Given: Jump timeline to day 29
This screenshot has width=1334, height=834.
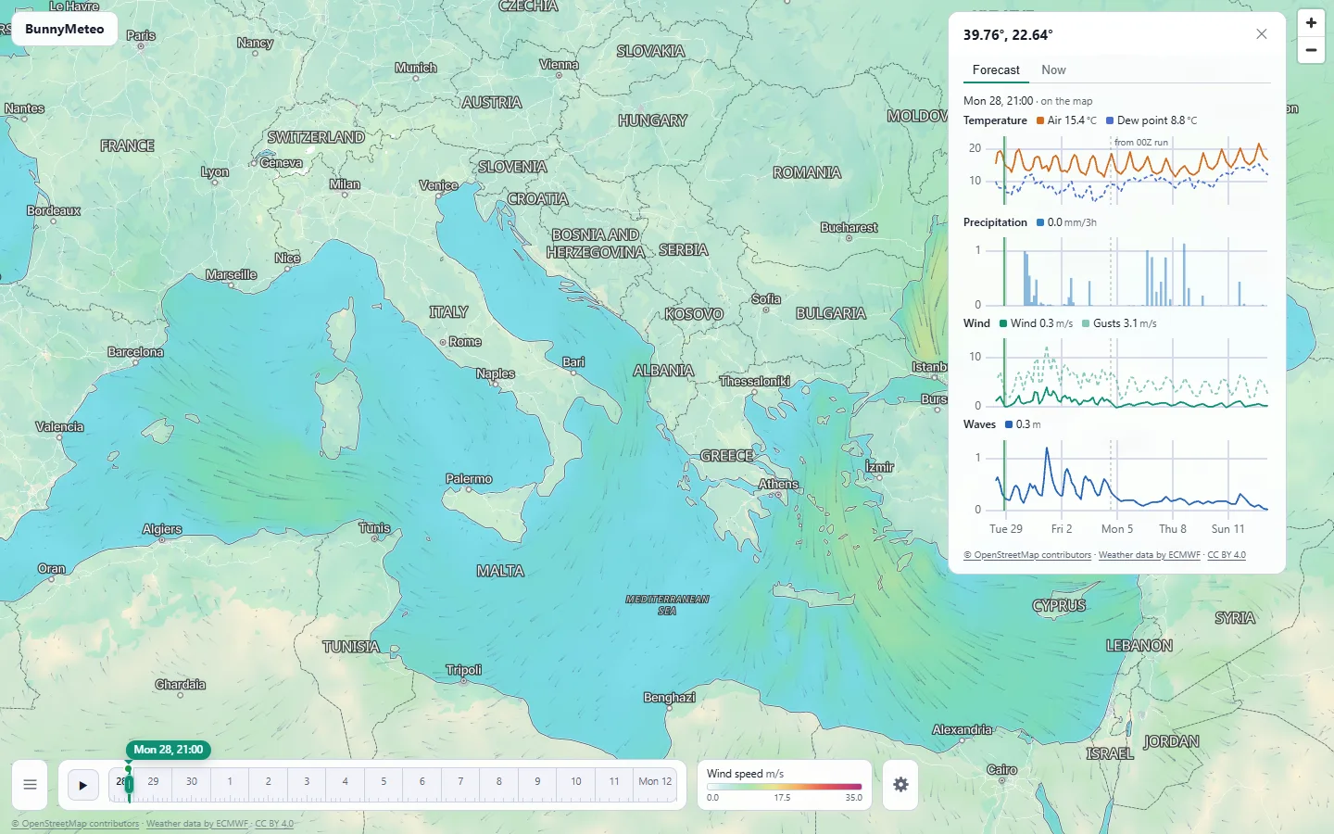Looking at the screenshot, I should point(154,782).
